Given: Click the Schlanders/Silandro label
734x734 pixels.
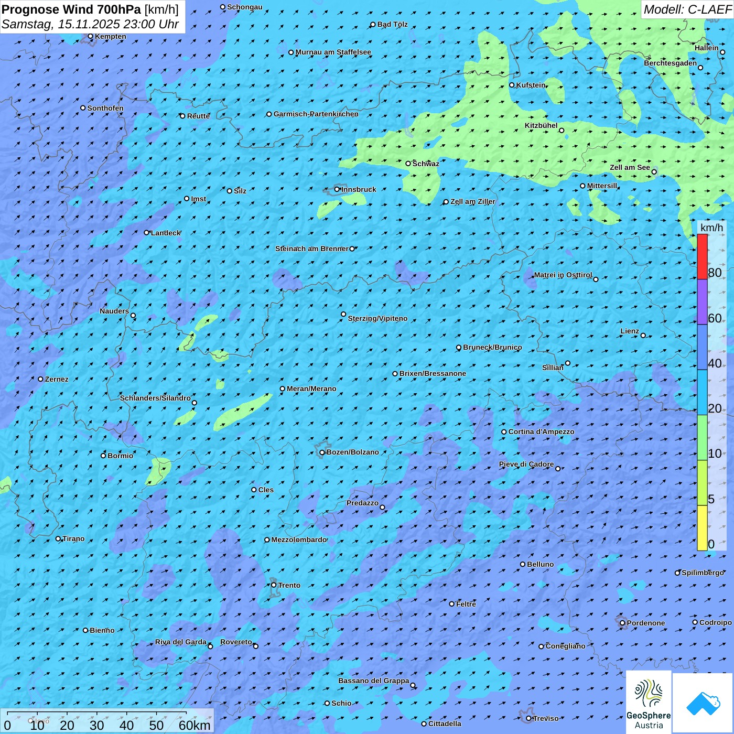Looking at the screenshot, I should click(x=155, y=398).
